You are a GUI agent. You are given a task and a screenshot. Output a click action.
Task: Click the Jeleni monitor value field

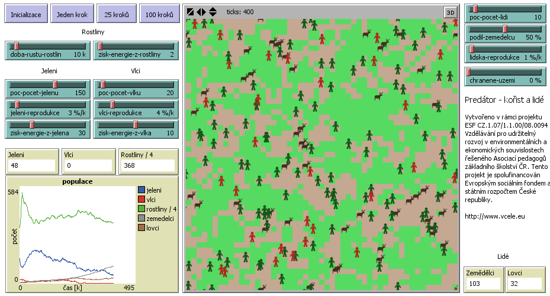(31, 165)
